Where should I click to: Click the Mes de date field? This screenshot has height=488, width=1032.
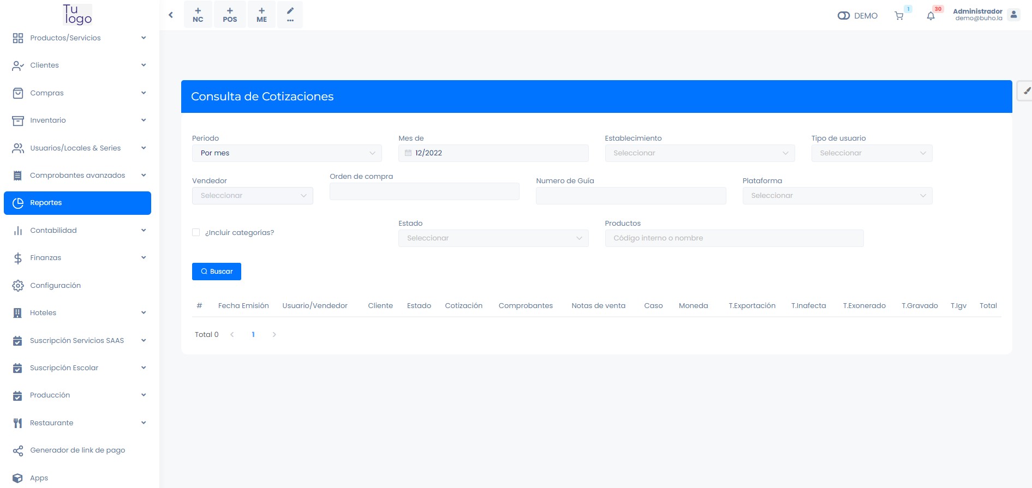pyautogui.click(x=493, y=153)
